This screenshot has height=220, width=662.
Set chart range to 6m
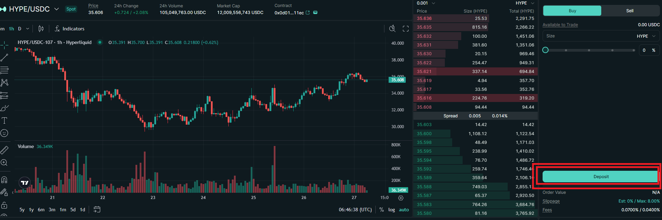[41, 210]
